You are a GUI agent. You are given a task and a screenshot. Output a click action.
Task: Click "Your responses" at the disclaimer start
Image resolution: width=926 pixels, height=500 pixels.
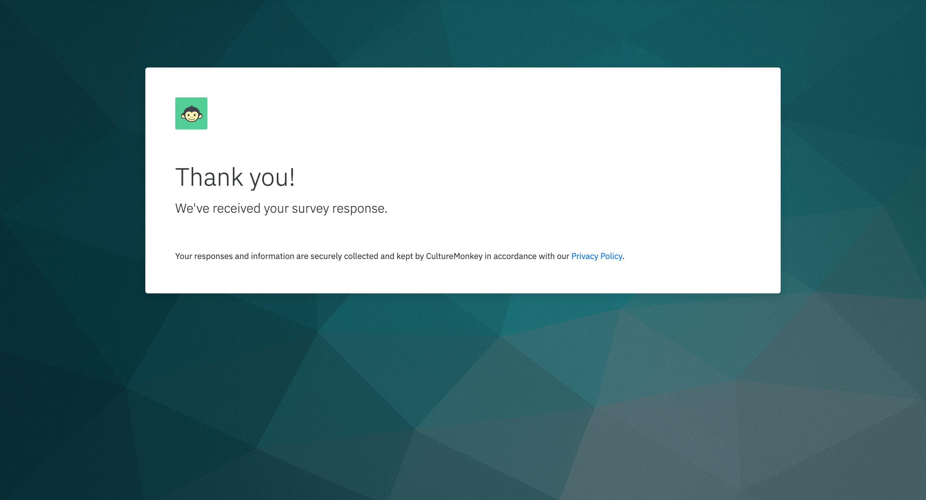click(x=204, y=256)
